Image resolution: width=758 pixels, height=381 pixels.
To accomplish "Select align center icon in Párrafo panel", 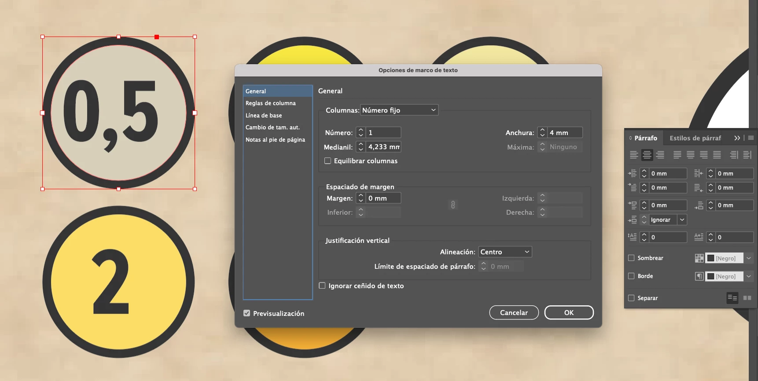I will [647, 155].
